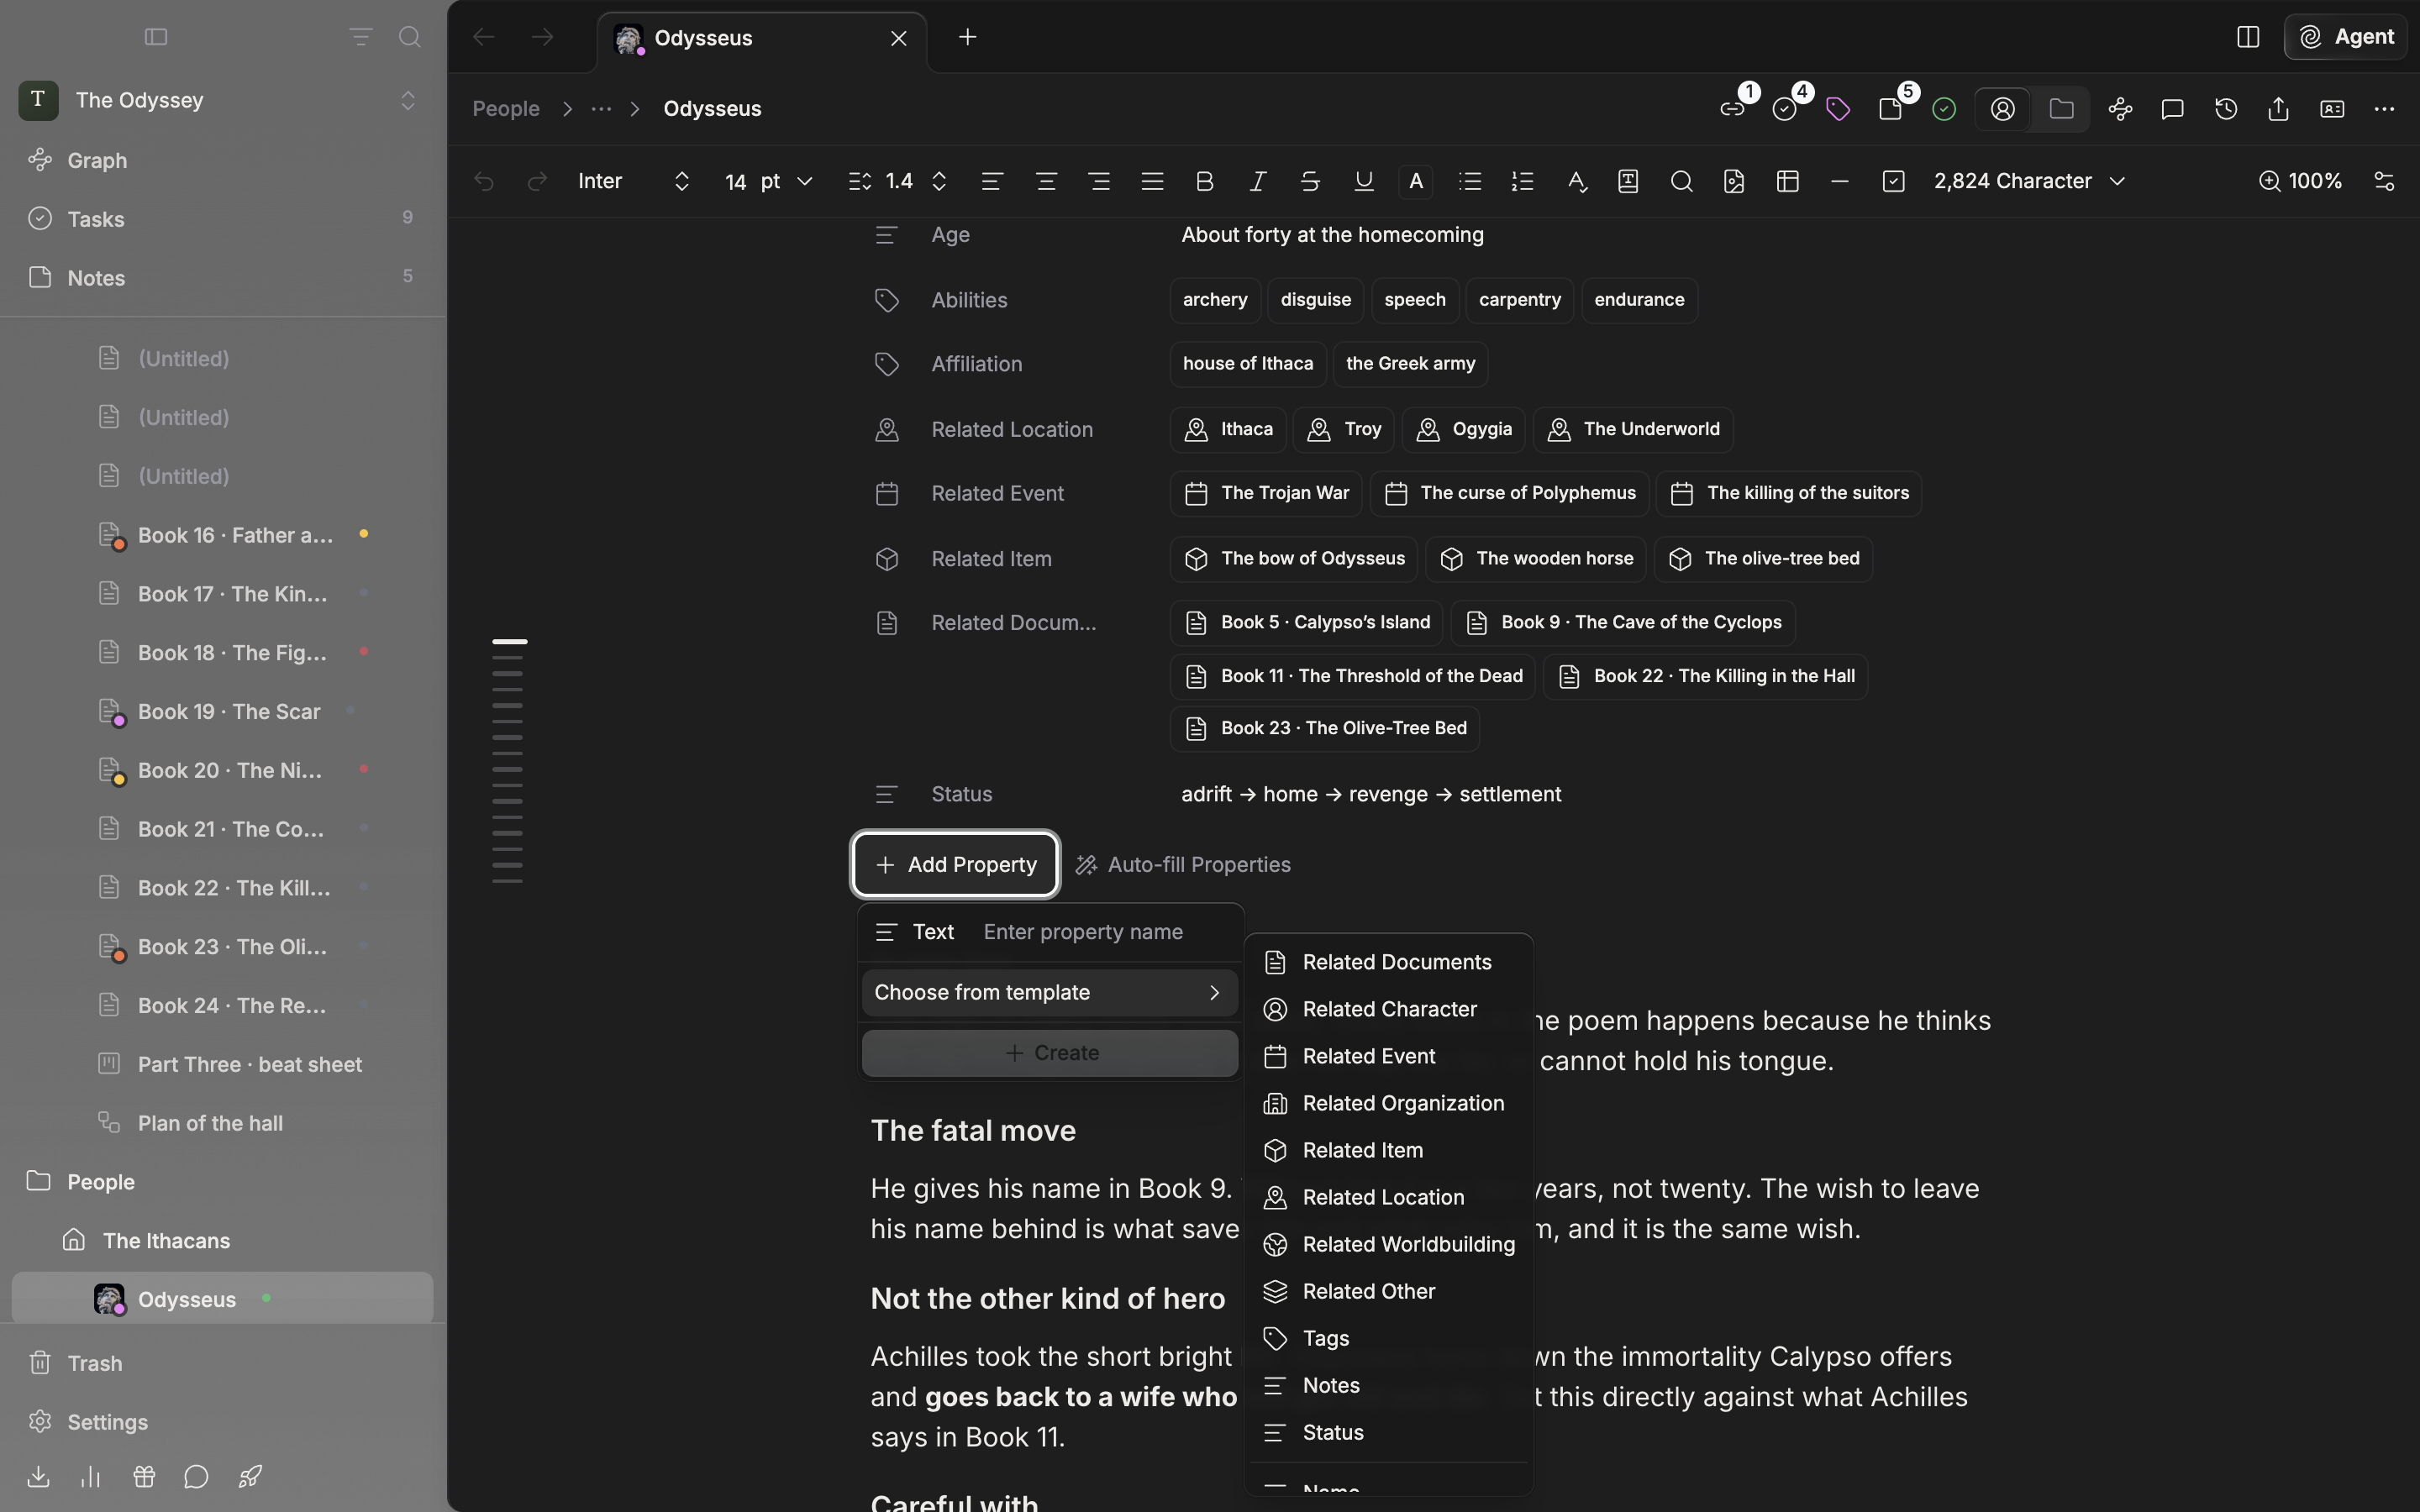Click Auto-fill Properties
Viewport: 2420px width, 1512px height.
[1183, 865]
